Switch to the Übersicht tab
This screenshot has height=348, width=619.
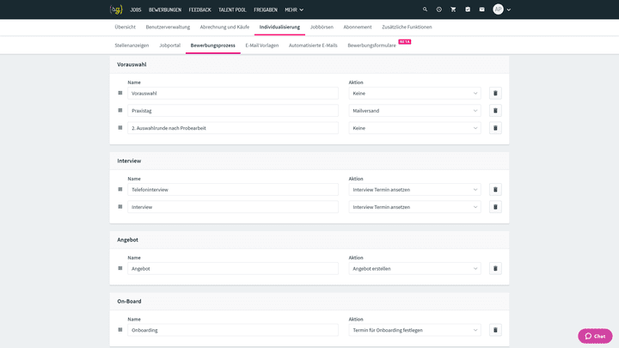[126, 27]
